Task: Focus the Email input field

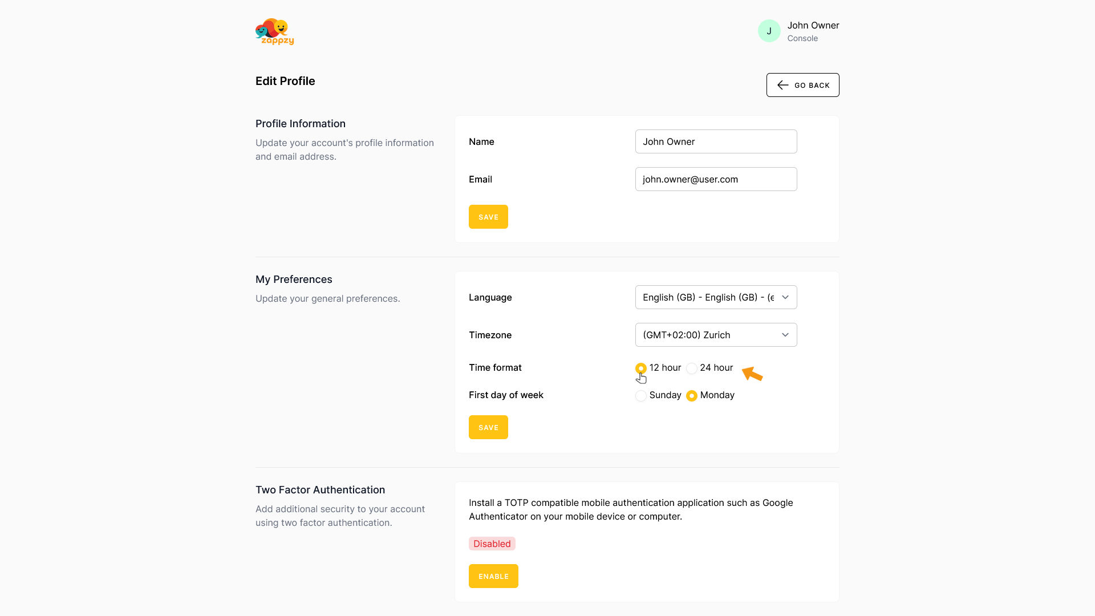Action: point(716,179)
